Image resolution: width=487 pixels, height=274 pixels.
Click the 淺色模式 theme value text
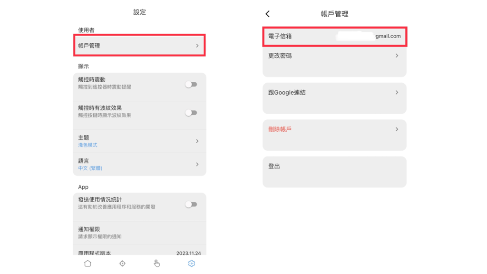(x=88, y=145)
